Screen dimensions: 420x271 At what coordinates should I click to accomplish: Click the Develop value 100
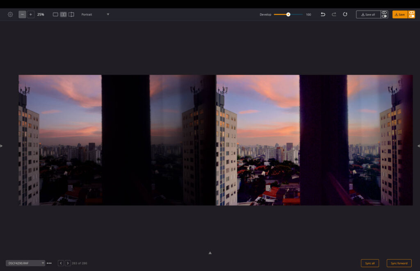308,15
